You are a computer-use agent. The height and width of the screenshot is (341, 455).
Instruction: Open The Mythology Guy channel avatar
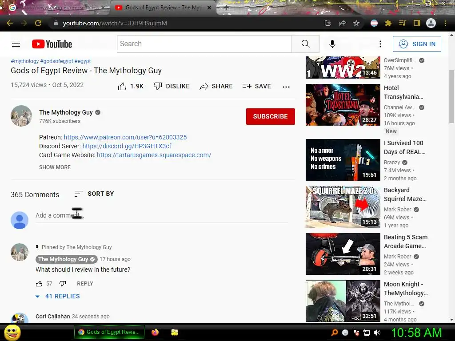[21, 116]
